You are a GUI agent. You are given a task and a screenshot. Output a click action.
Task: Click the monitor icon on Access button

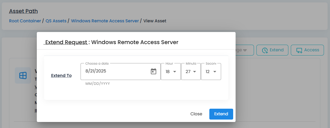click(x=299, y=50)
